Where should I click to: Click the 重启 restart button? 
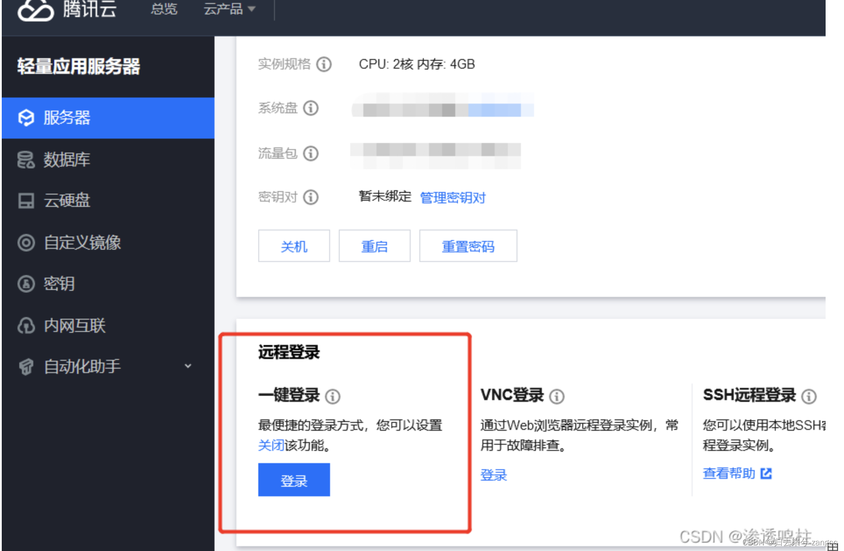point(374,246)
